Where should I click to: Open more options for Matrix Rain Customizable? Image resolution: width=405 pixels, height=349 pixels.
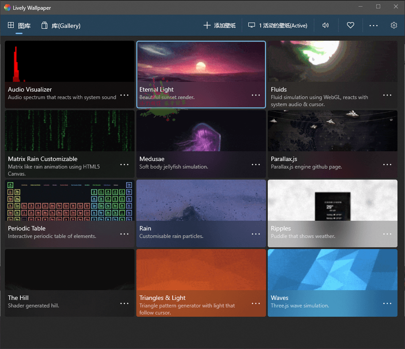coord(124,165)
